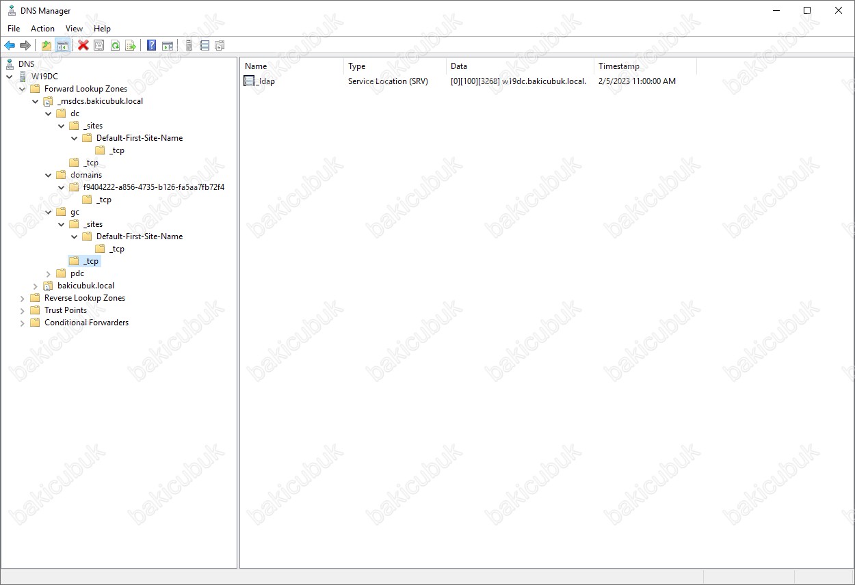Sort by the Timestamp column header
This screenshot has height=585, width=855.
[x=645, y=66]
